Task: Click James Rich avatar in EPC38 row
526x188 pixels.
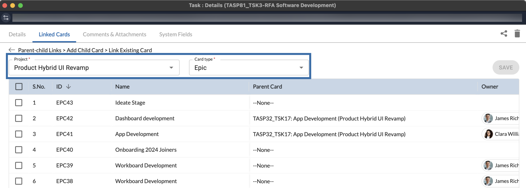Action: pos(488,181)
